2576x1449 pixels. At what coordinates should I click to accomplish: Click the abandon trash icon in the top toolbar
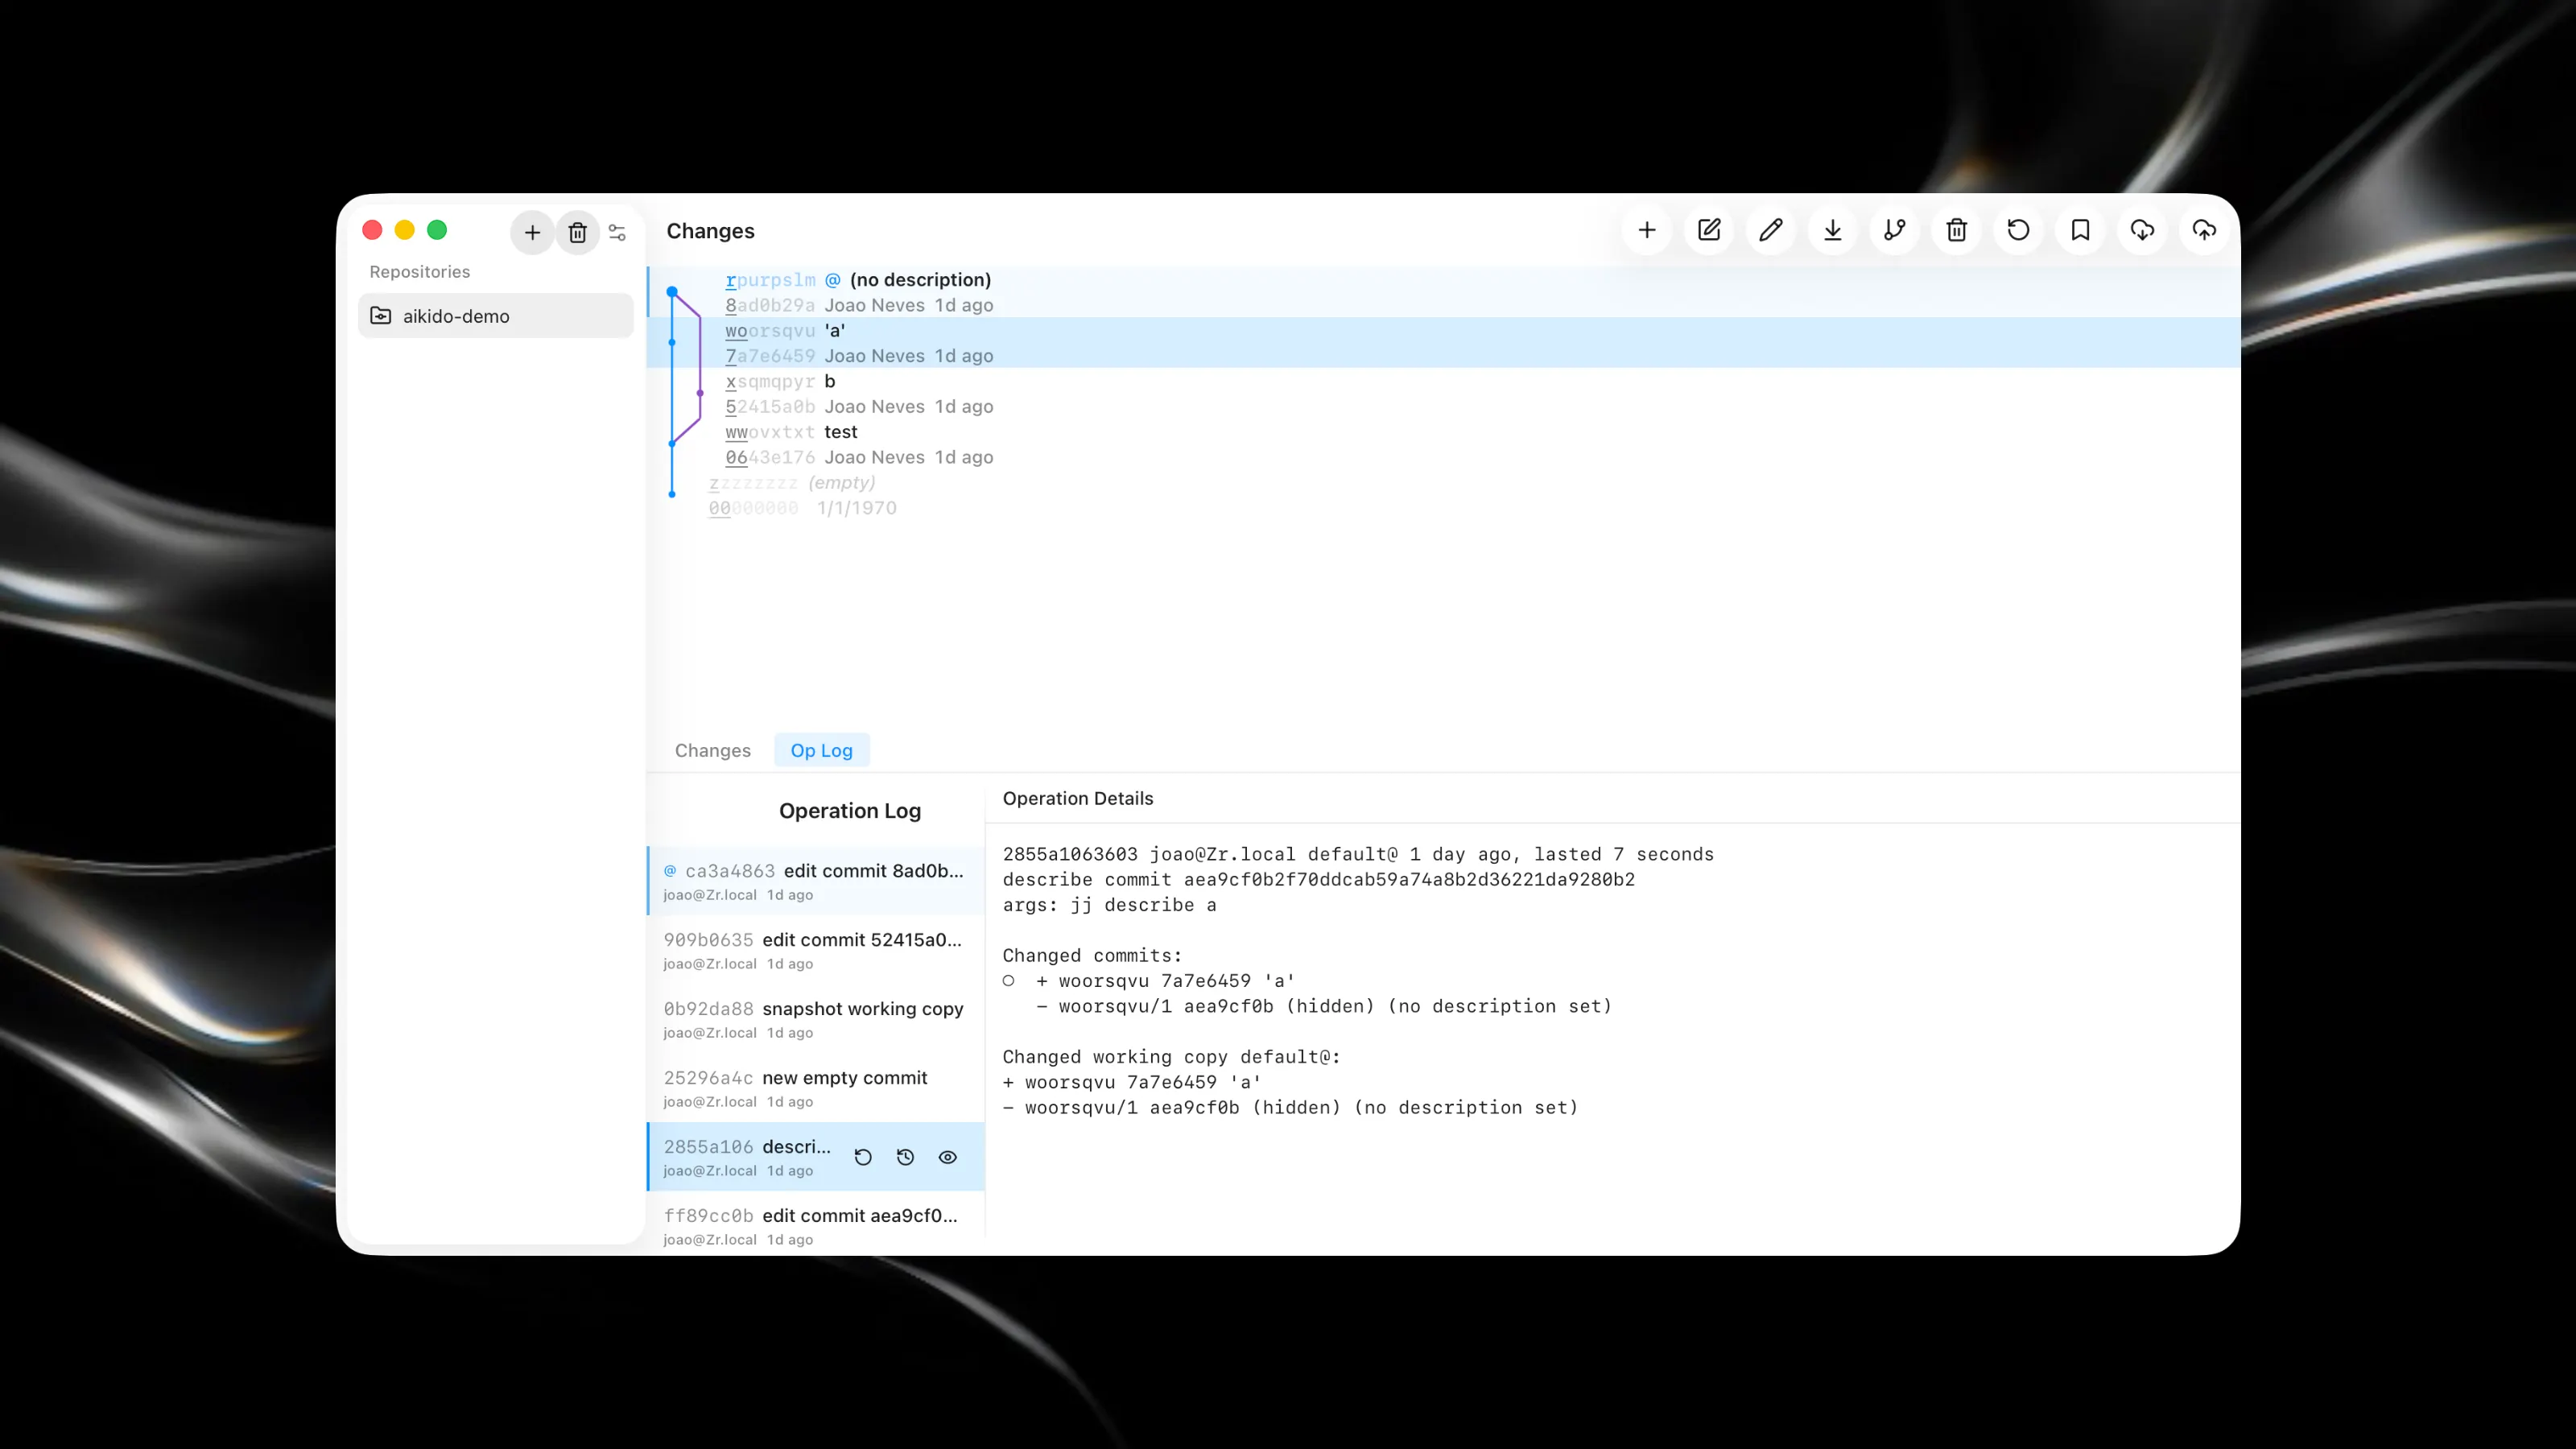[x=1957, y=230]
